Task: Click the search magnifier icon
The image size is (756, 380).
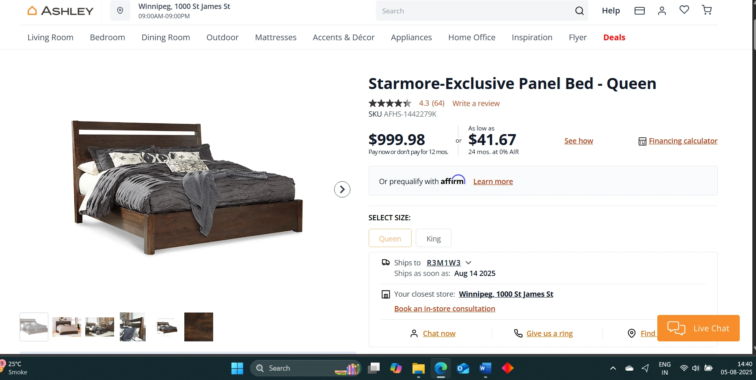Action: click(579, 11)
